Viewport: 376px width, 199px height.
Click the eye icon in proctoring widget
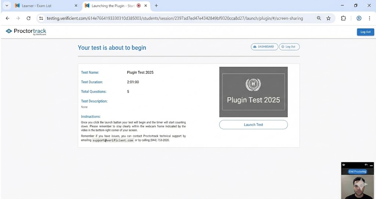[344, 165]
